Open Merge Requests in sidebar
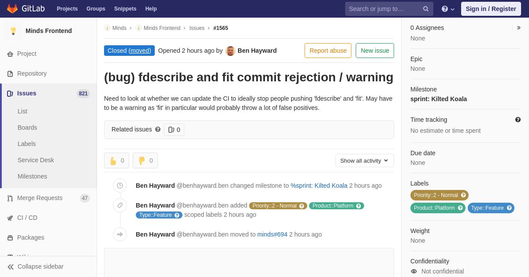The height and width of the screenshot is (277, 529). tap(40, 198)
